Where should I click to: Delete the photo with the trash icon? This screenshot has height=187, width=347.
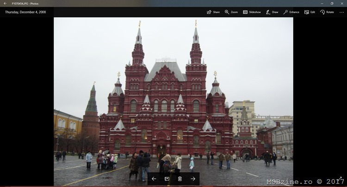click(180, 179)
